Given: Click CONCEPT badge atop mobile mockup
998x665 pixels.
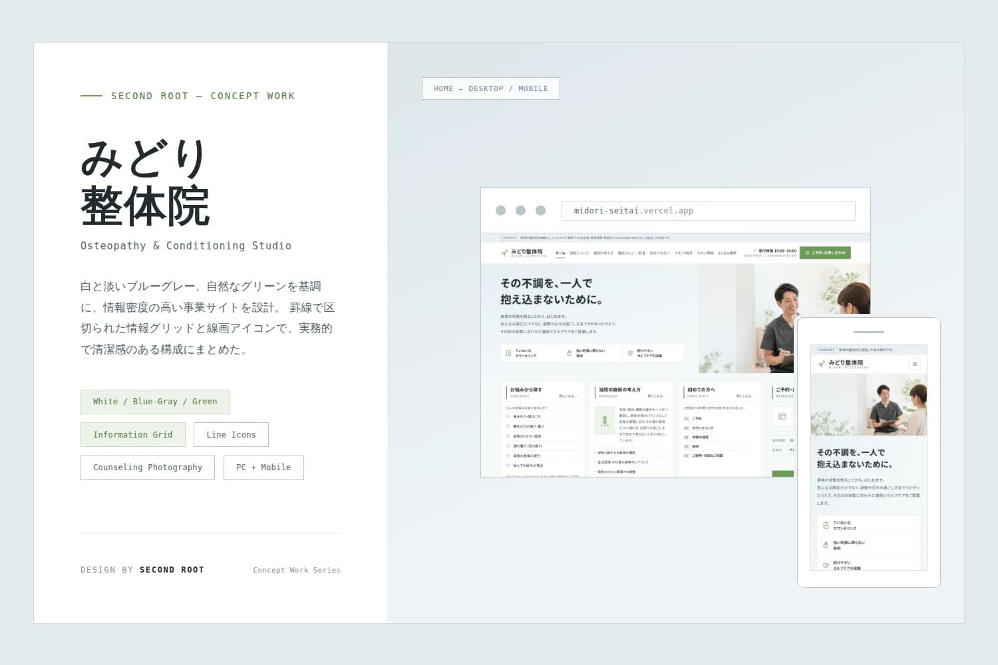Looking at the screenshot, I should tap(826, 349).
